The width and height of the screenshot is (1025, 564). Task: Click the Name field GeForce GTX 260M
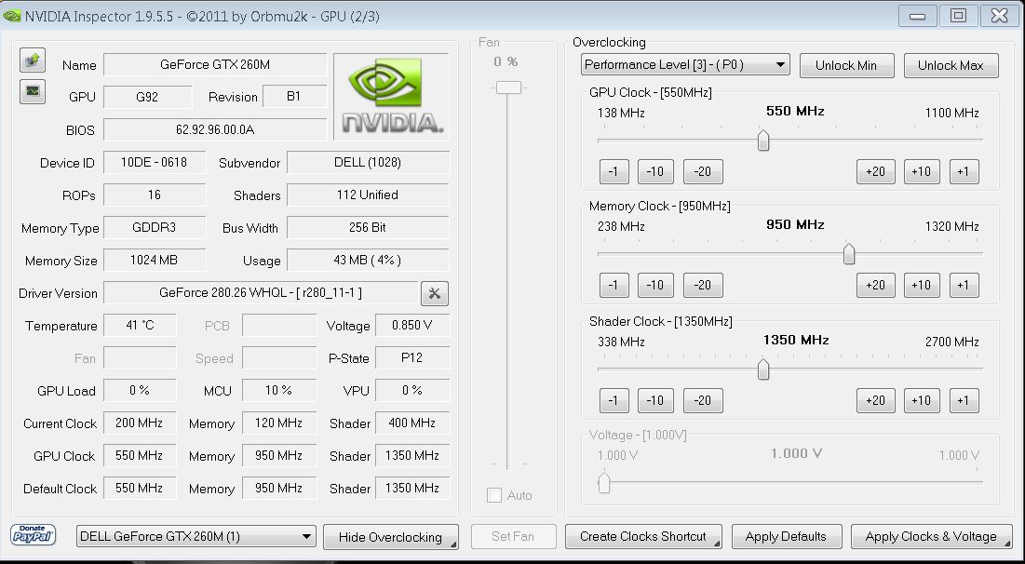215,65
